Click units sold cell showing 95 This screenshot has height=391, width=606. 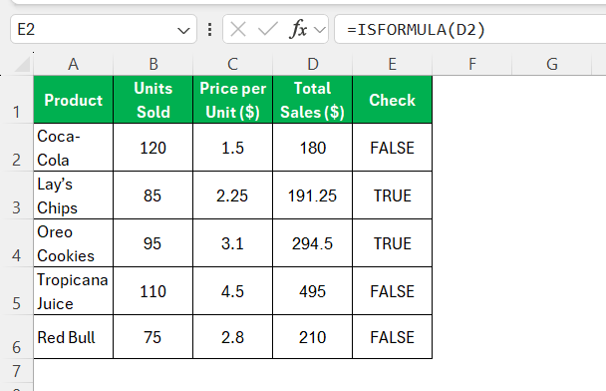pyautogui.click(x=153, y=243)
